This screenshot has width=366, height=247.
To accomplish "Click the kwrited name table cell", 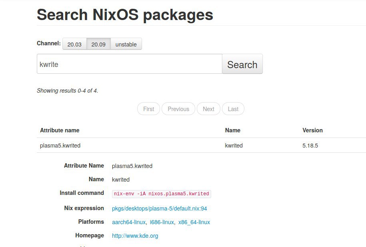I will (234, 146).
